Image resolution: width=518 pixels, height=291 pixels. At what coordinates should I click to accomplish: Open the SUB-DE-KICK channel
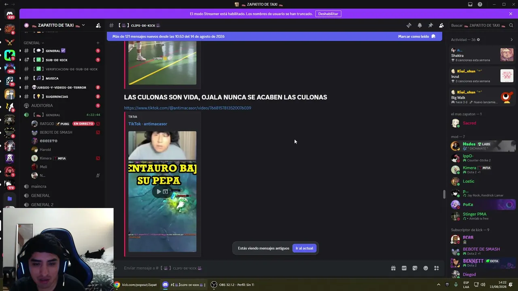pos(62,60)
